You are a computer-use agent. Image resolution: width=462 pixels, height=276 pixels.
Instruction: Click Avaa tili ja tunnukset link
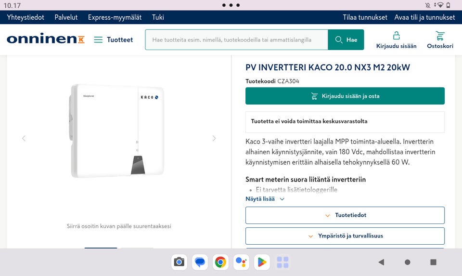point(424,17)
